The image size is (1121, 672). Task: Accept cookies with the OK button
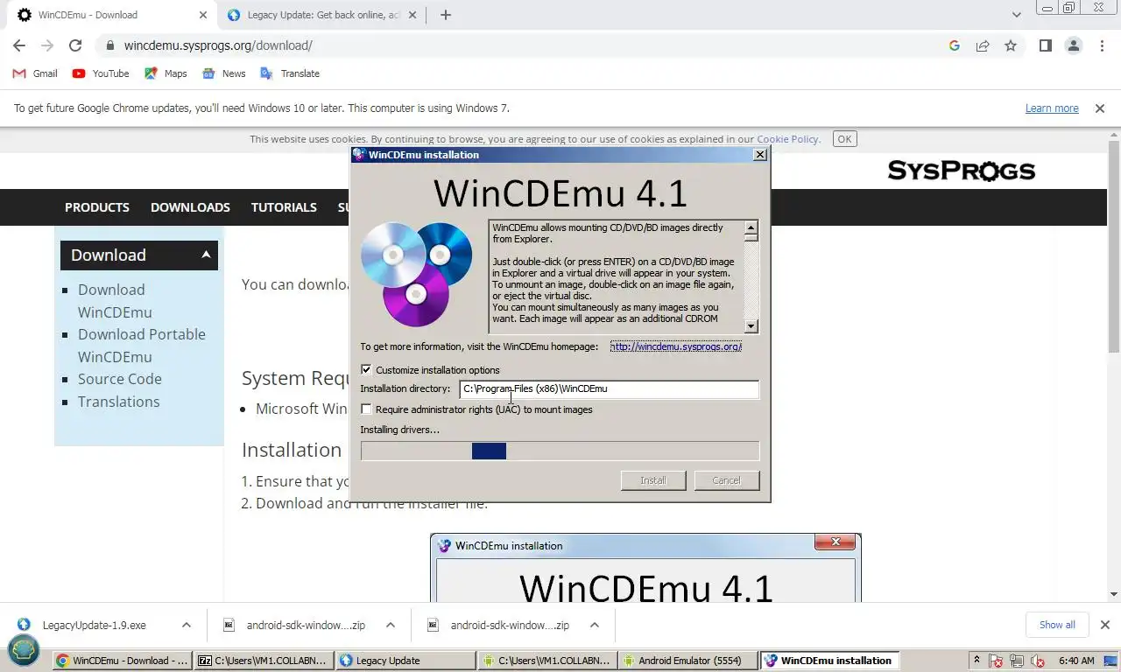click(844, 138)
